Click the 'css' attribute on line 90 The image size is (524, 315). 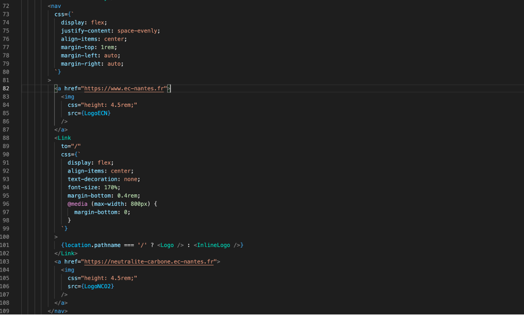66,154
